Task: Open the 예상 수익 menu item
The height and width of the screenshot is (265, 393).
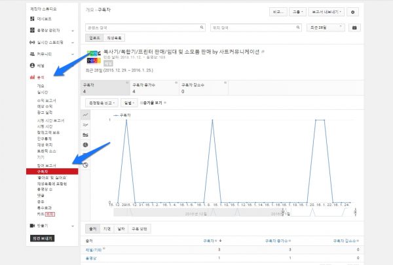Action: click(x=45, y=107)
